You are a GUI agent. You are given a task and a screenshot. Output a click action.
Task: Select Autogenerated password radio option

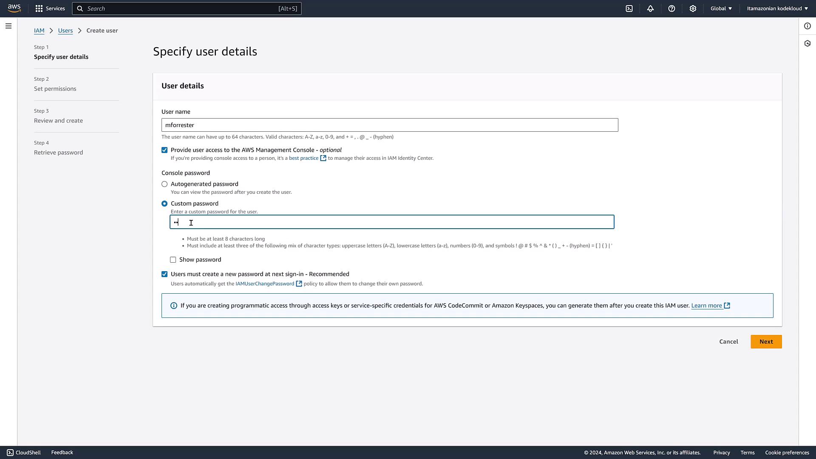164,184
